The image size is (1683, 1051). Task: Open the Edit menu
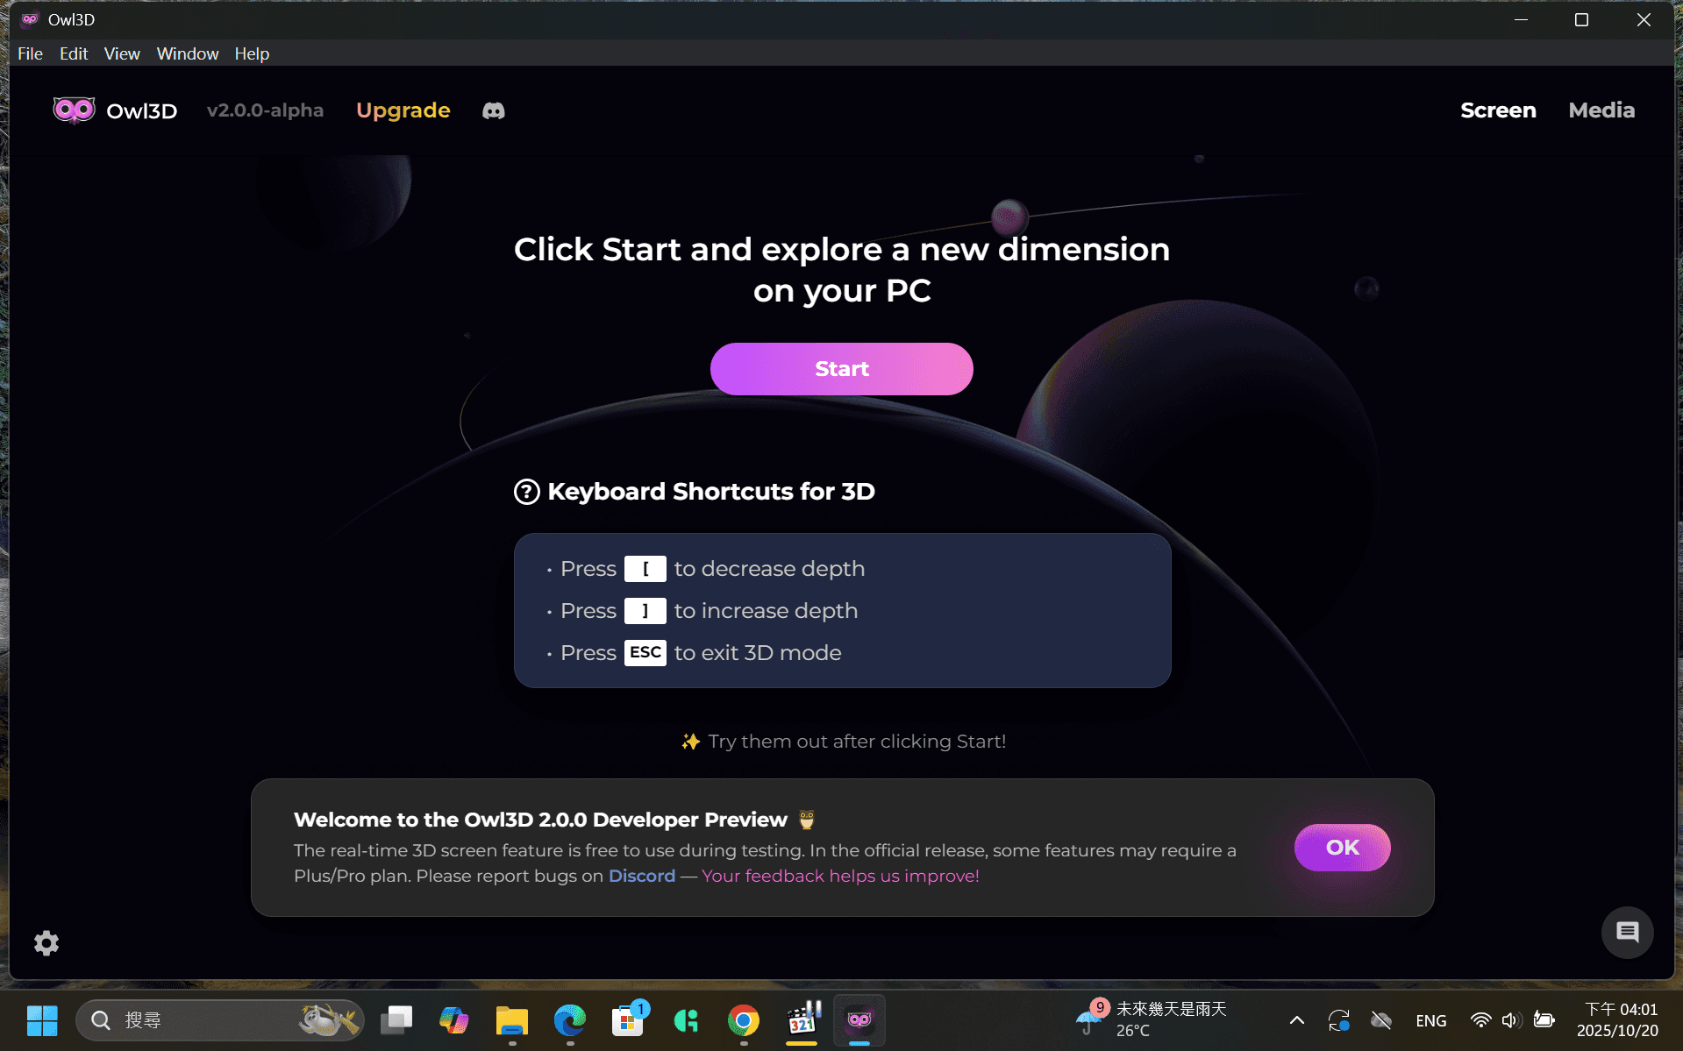point(74,53)
